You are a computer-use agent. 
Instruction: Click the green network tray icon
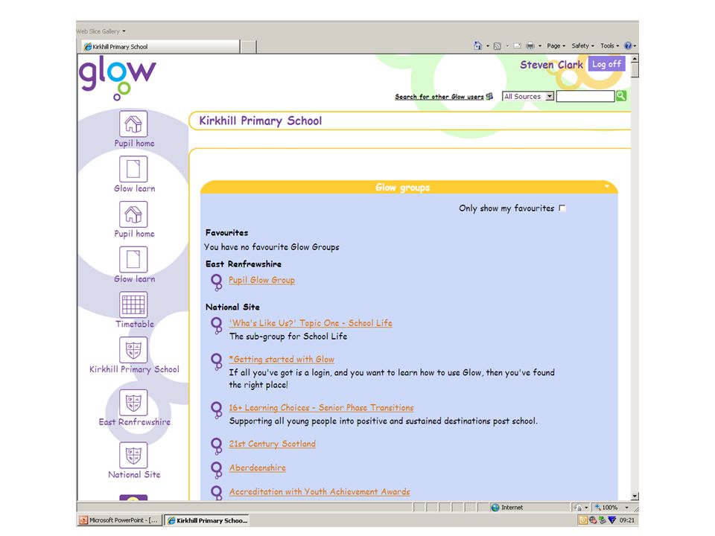(603, 520)
